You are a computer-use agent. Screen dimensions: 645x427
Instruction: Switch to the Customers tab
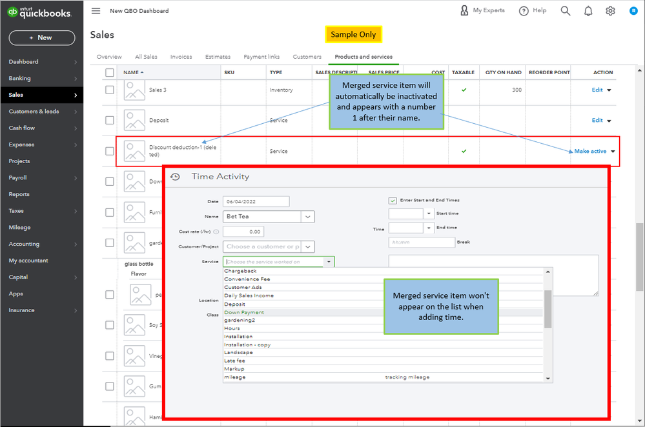(307, 57)
